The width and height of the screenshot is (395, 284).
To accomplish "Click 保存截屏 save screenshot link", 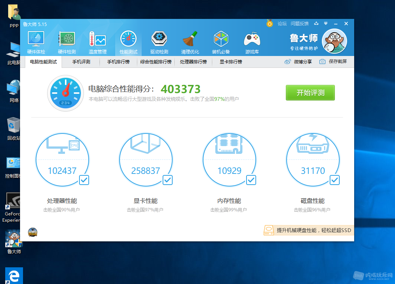I will [338, 62].
